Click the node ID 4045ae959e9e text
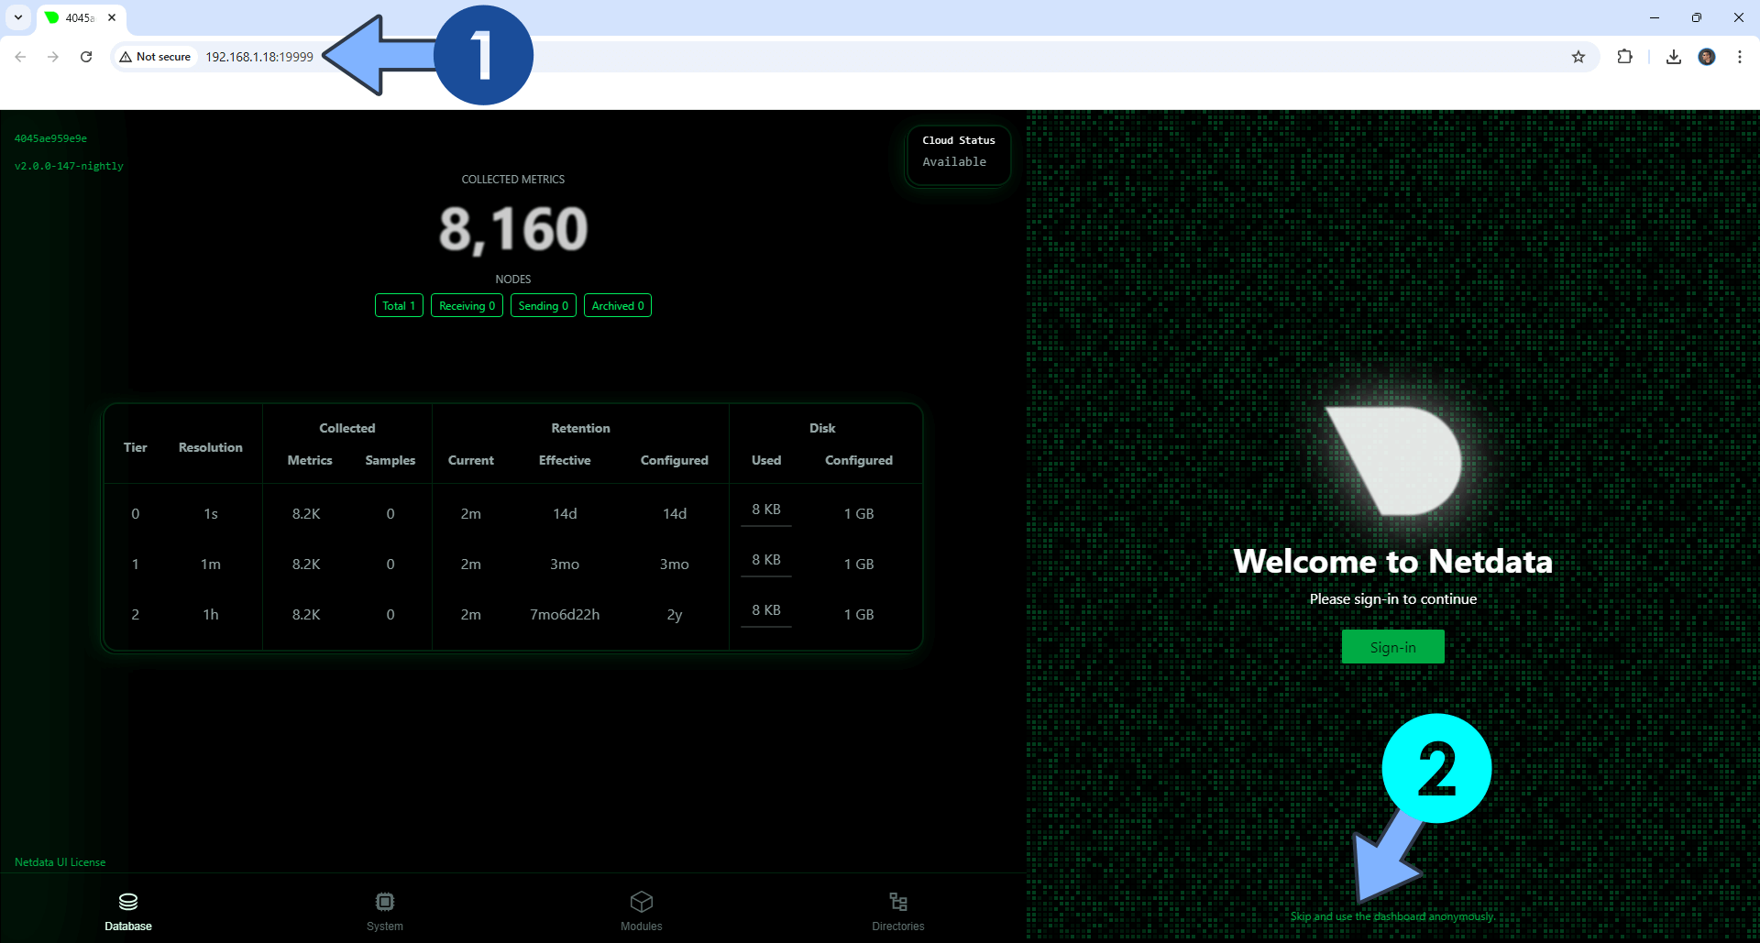The height and width of the screenshot is (943, 1760). [x=50, y=138]
